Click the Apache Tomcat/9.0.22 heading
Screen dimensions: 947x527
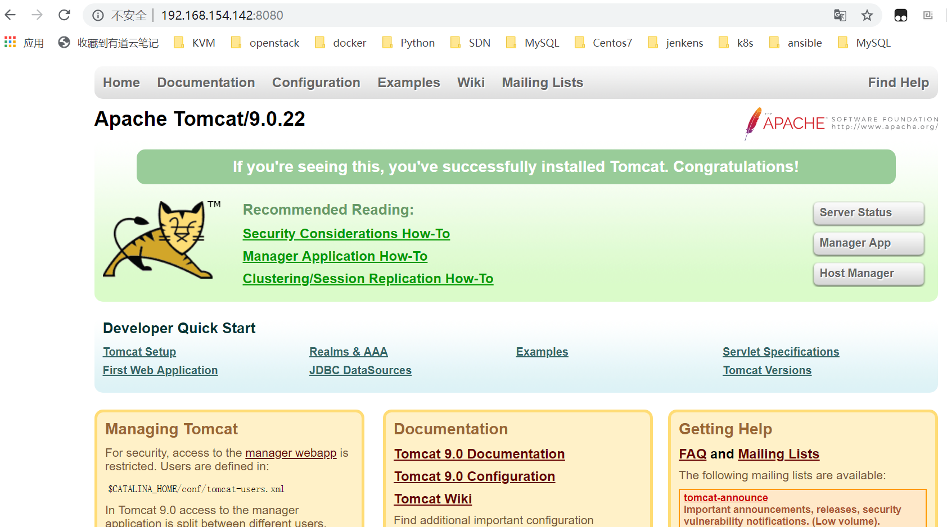[x=200, y=119]
